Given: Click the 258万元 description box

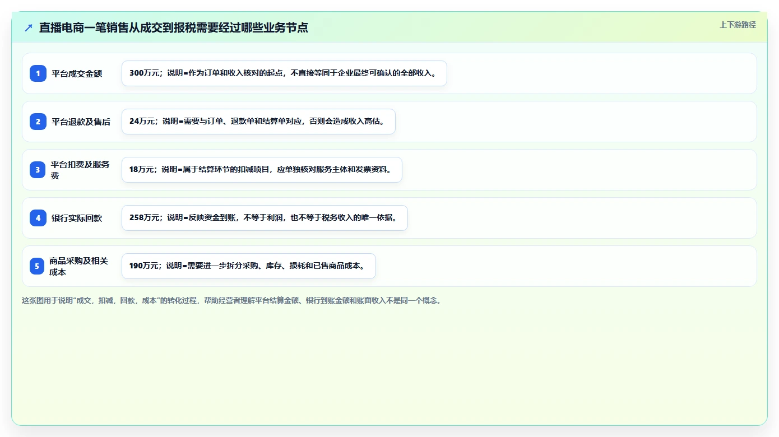Looking at the screenshot, I should (265, 218).
